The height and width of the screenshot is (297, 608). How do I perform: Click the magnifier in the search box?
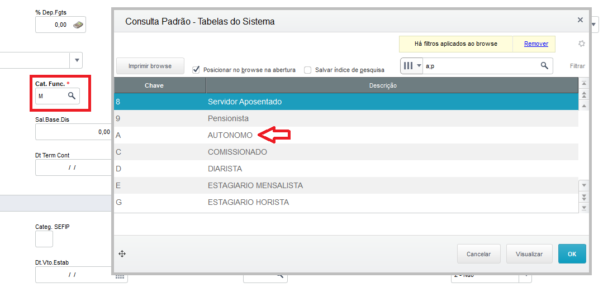(x=544, y=65)
